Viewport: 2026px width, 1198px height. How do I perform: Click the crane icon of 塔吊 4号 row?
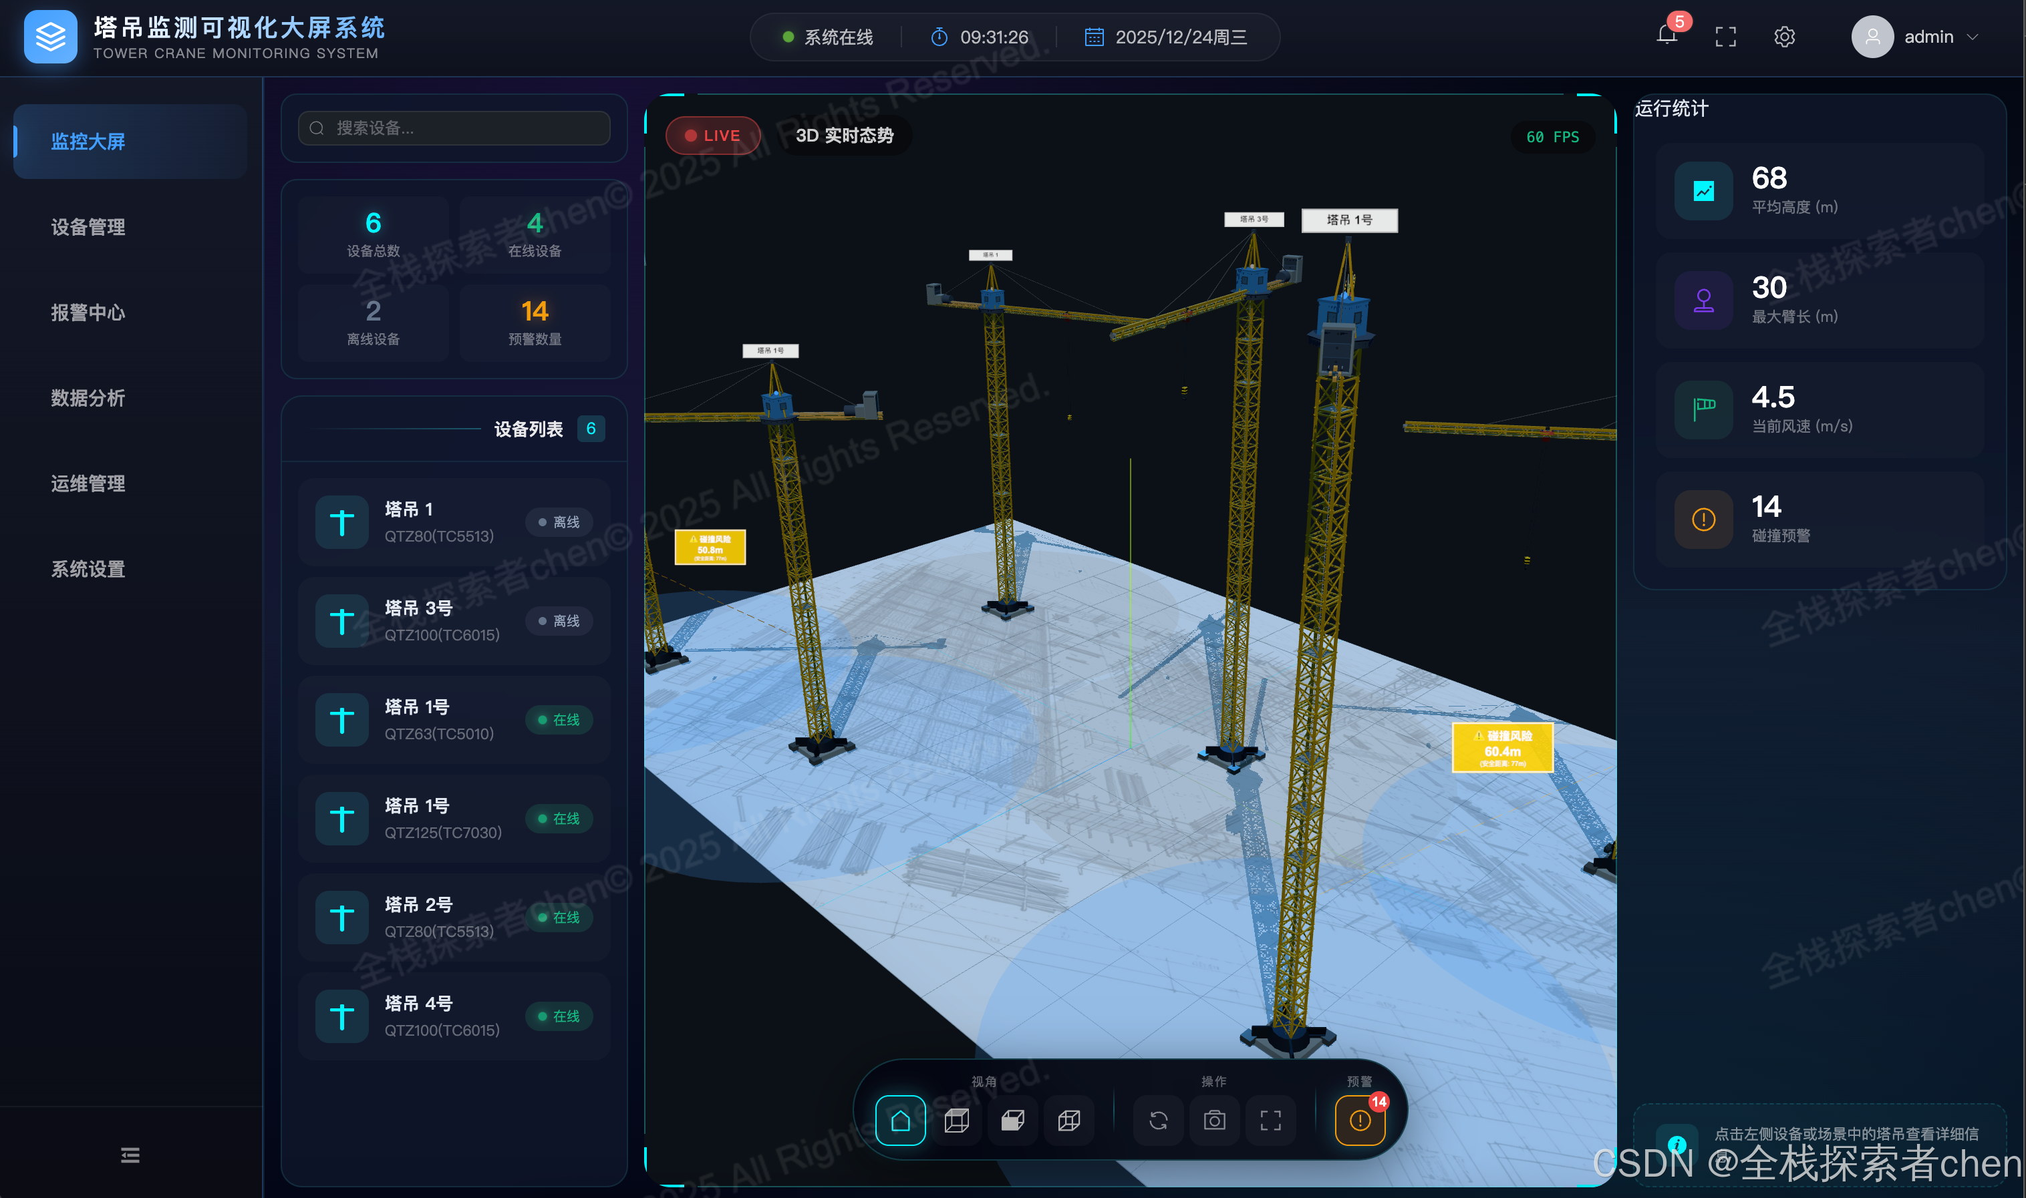pos(341,1016)
